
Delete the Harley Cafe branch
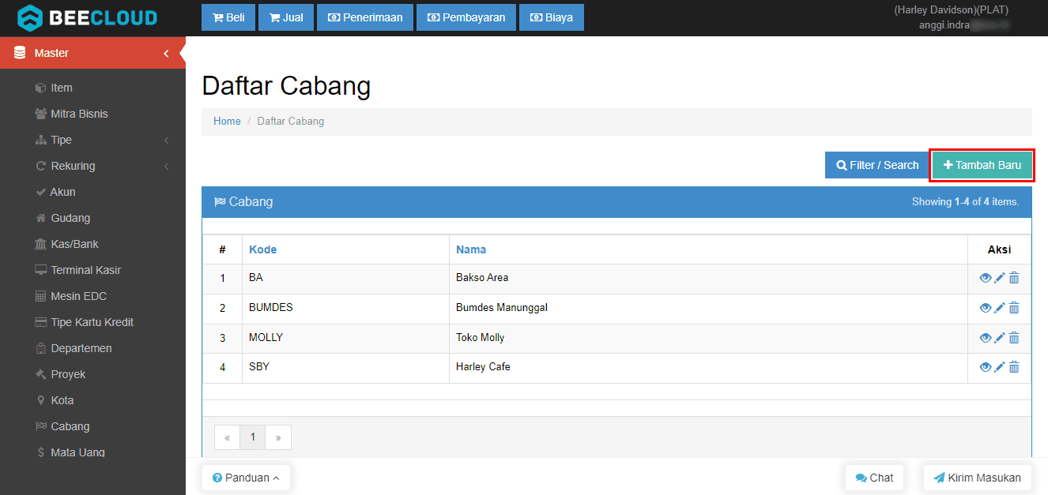(x=1014, y=367)
